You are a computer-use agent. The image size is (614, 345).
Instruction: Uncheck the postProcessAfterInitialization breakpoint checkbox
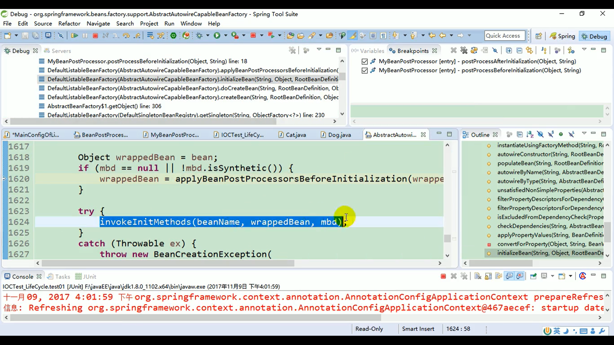(x=365, y=61)
